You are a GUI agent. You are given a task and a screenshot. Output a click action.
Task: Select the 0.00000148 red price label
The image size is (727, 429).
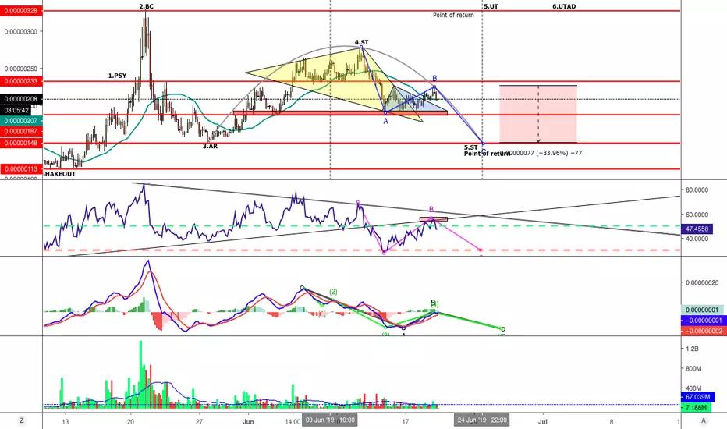[21, 144]
